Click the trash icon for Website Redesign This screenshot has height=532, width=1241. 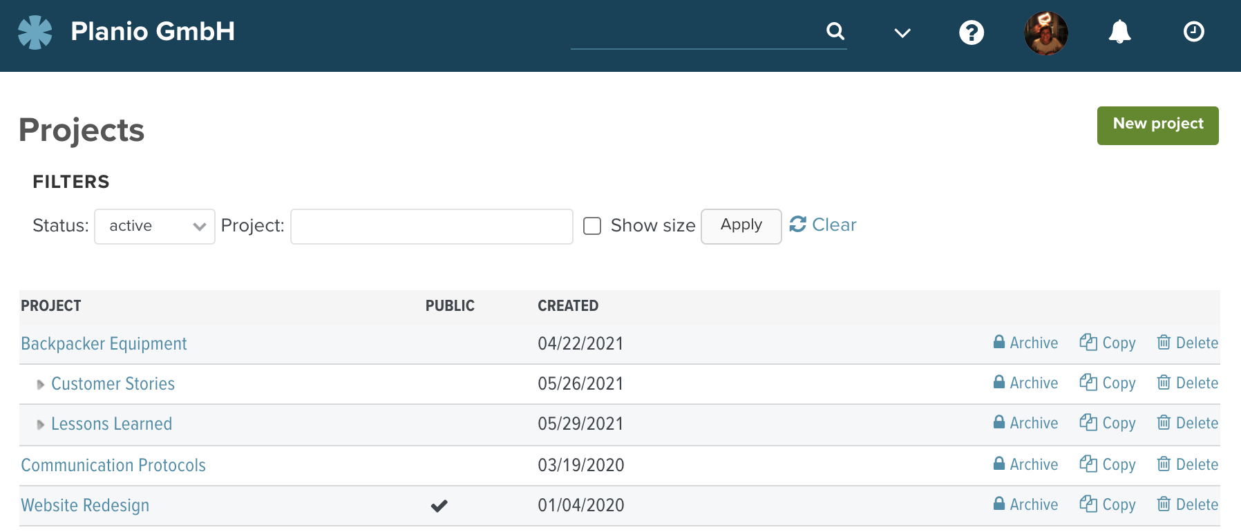click(x=1164, y=504)
